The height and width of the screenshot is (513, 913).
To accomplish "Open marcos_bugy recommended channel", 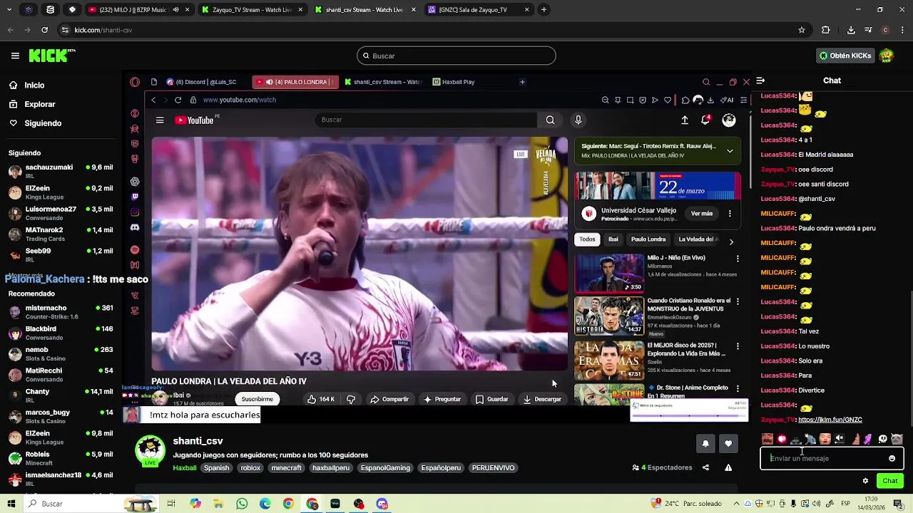I will pyautogui.click(x=61, y=416).
